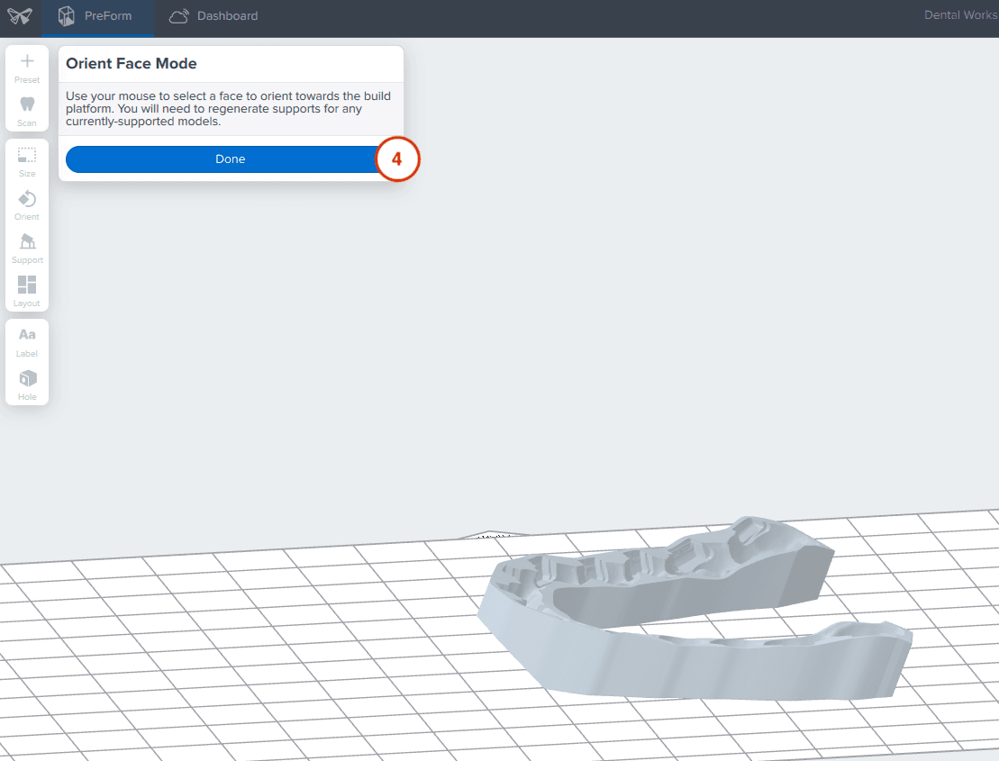Open the Support generation tool
999x761 pixels.
pyautogui.click(x=27, y=244)
